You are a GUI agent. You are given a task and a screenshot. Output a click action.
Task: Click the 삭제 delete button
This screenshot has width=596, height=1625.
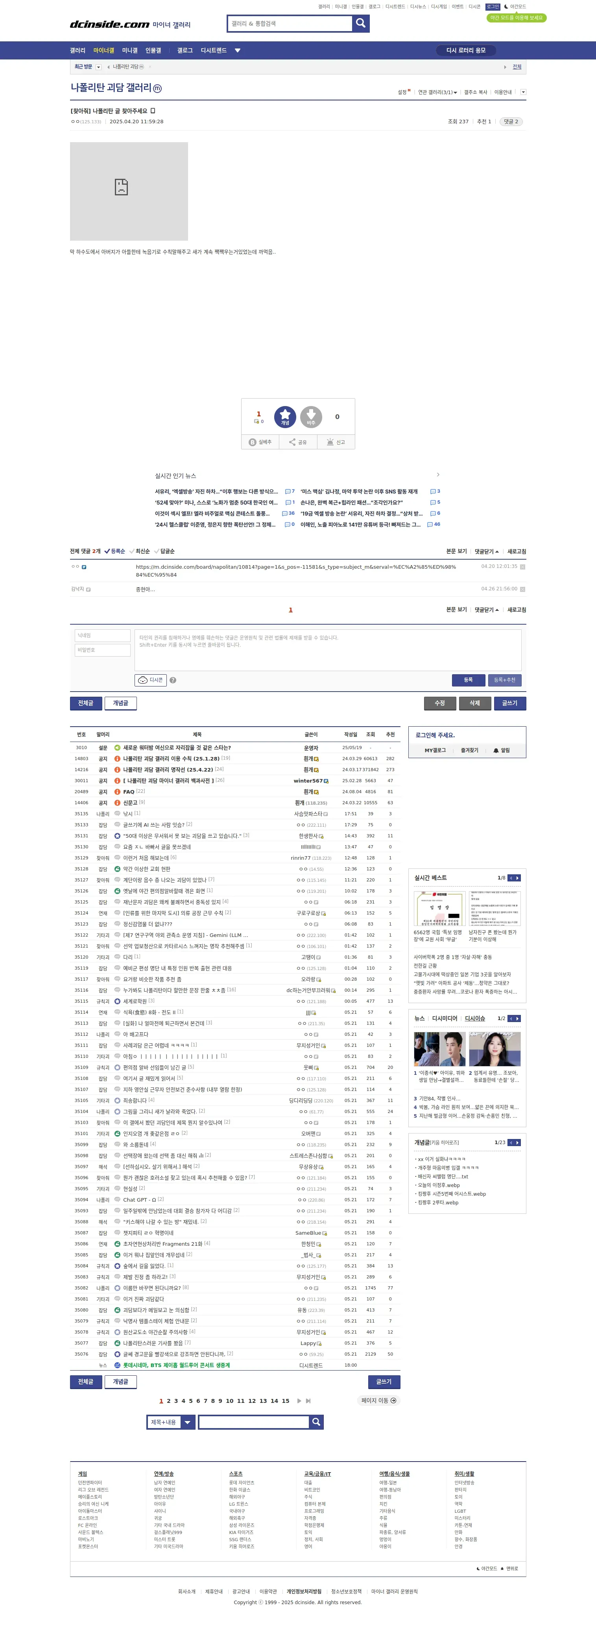click(475, 703)
